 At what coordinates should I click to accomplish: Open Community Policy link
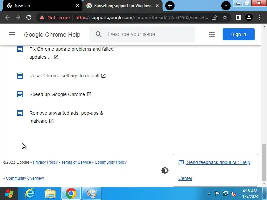pyautogui.click(x=110, y=162)
